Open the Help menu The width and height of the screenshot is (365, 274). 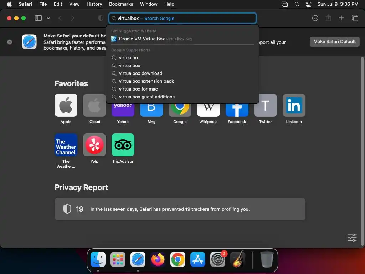(x=169, y=4)
